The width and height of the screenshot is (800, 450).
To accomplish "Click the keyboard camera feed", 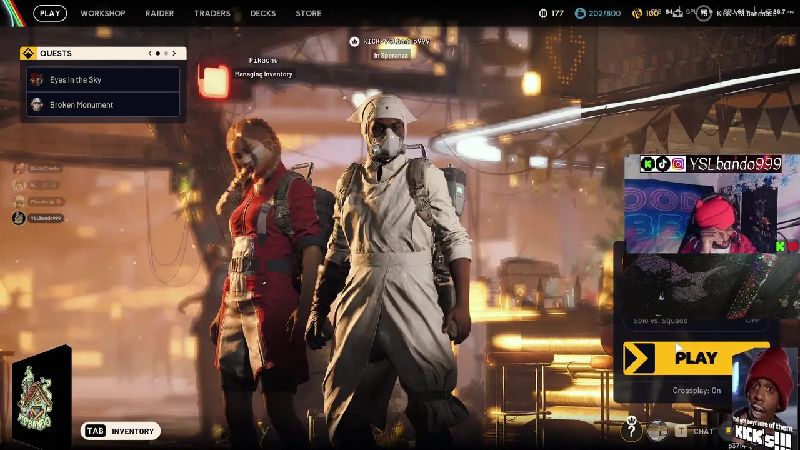I will click(712, 286).
